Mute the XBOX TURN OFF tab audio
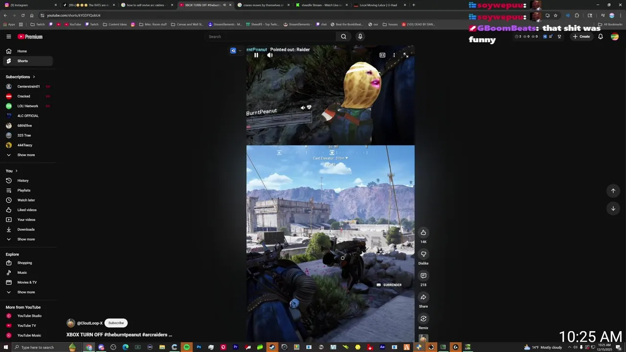This screenshot has height=352, width=626. point(224,5)
